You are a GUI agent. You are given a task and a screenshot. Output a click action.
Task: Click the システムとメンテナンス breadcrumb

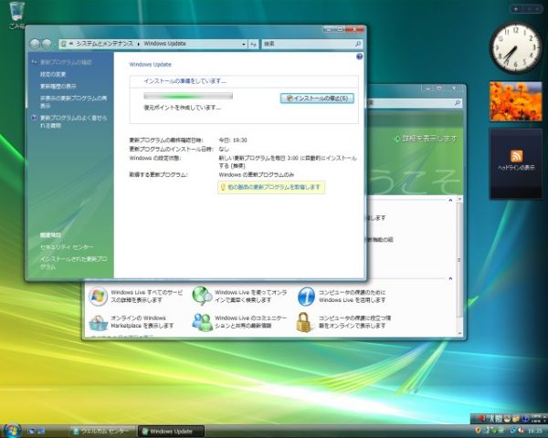(x=103, y=43)
